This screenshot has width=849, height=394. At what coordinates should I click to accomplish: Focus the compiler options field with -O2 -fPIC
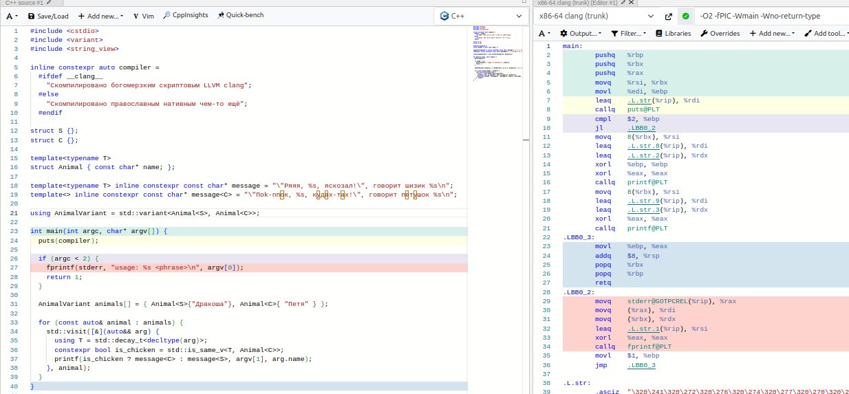pyautogui.click(x=772, y=16)
